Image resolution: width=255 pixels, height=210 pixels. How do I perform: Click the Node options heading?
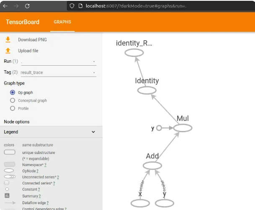pos(17,122)
